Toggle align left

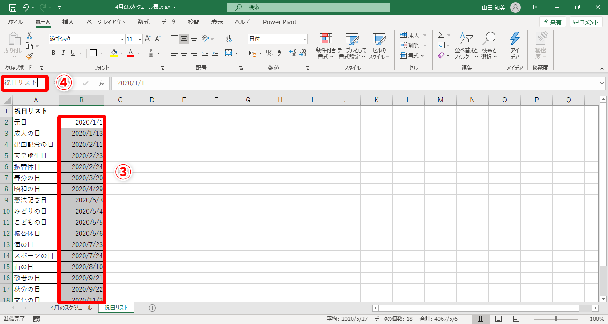pyautogui.click(x=174, y=53)
